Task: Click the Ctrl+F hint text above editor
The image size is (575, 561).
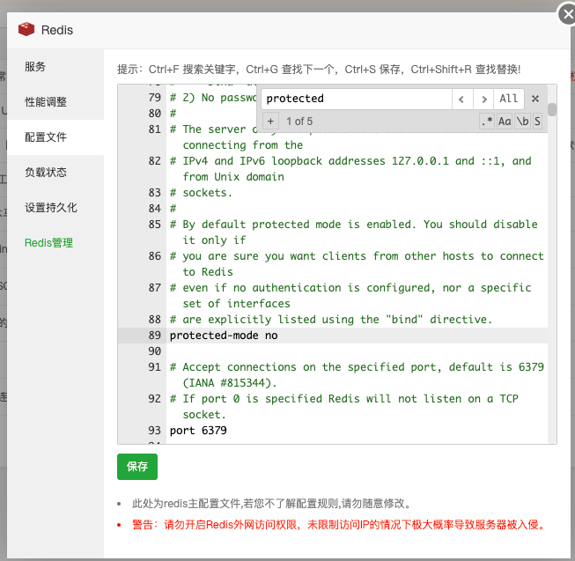Action: 319,69
